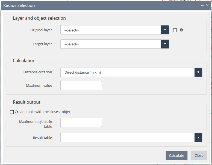Enable Create table with the closest object
Screen dimensions: 212x165
tap(12, 112)
